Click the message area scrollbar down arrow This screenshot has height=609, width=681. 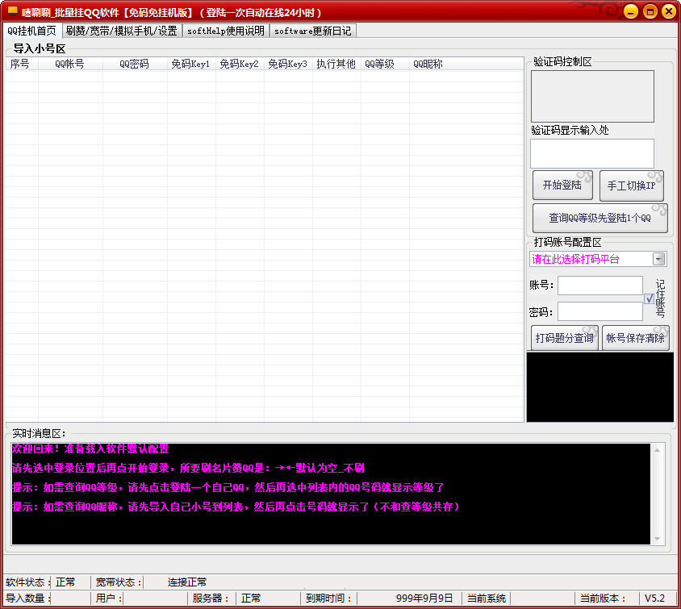tap(659, 539)
